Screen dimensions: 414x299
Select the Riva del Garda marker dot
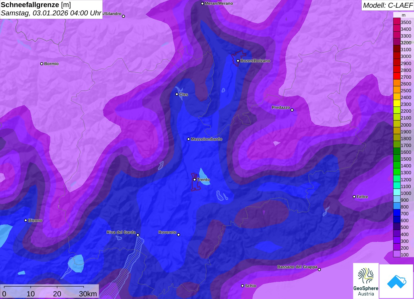(x=138, y=235)
